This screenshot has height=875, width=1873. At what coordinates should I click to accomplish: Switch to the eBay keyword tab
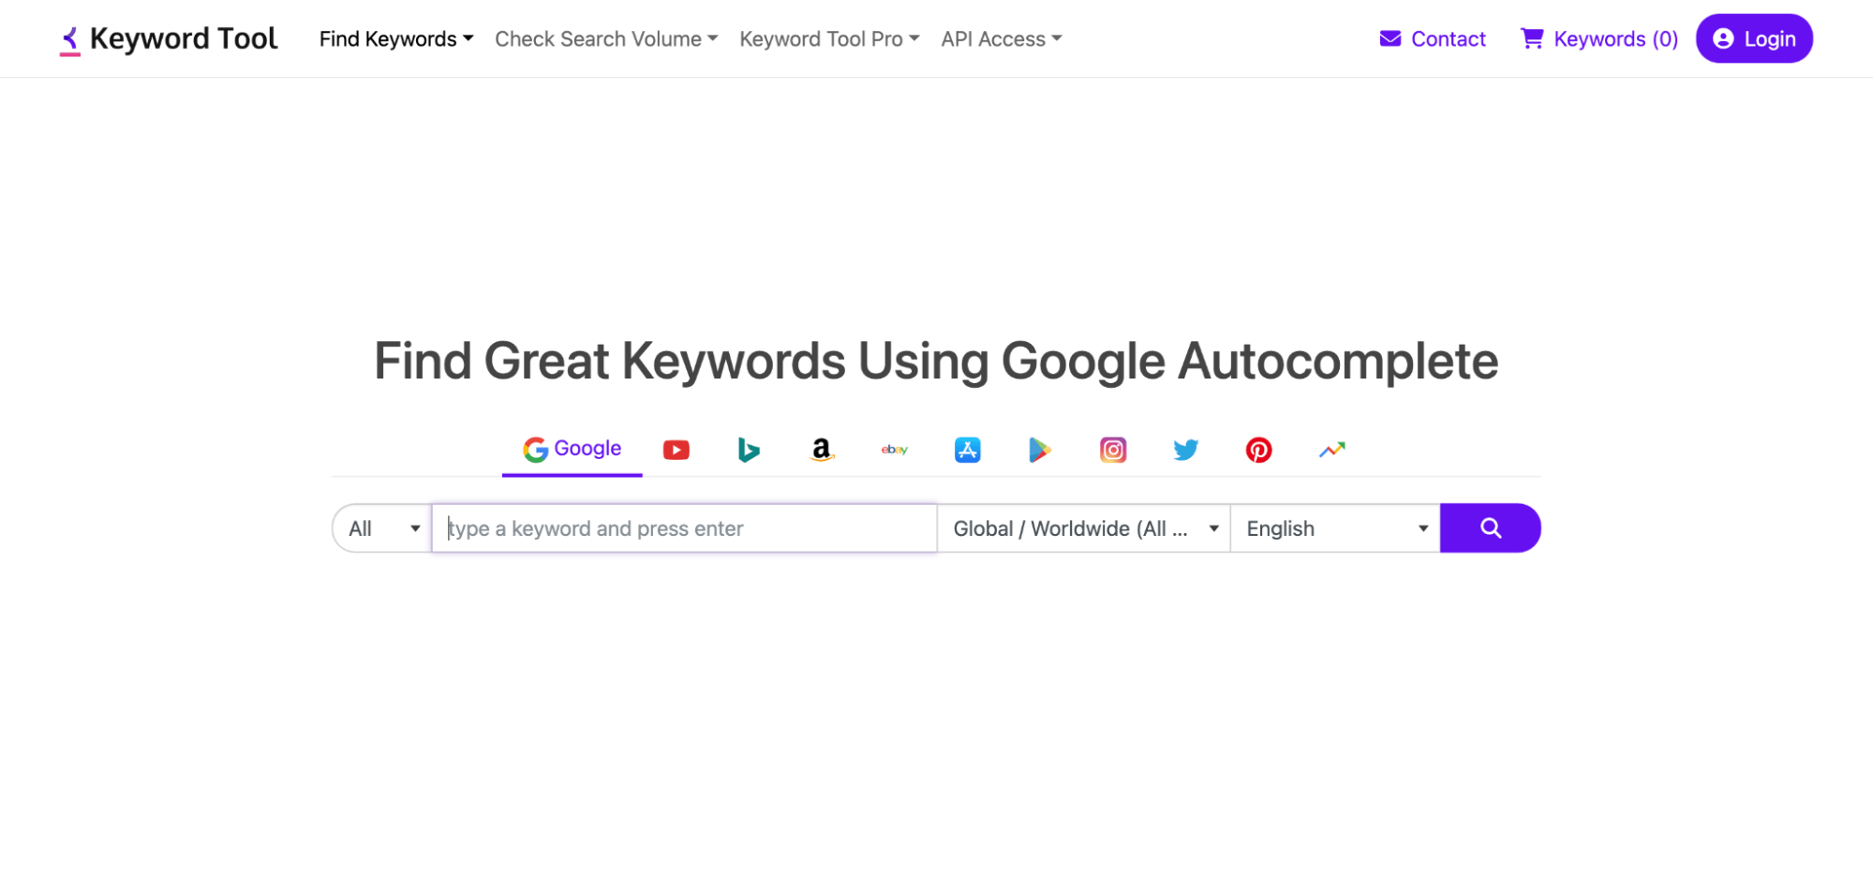point(894,450)
